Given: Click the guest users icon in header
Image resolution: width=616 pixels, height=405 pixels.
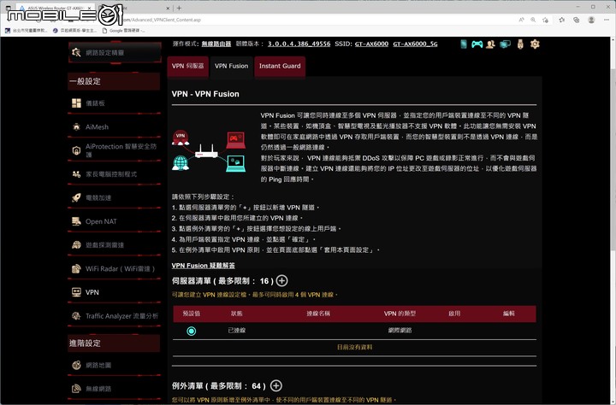Looking at the screenshot, I should [490, 44].
